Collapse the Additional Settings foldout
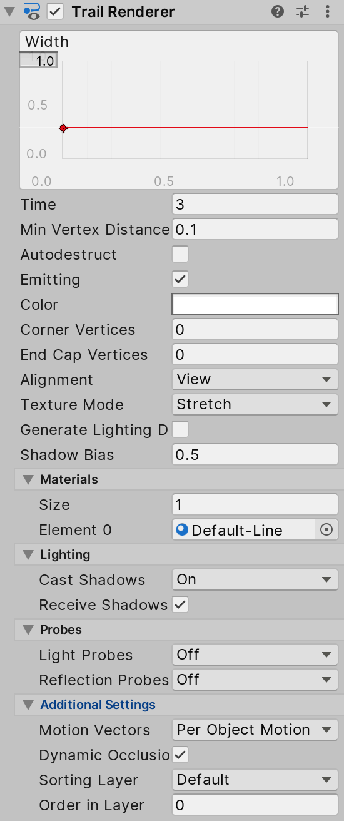344x821 pixels. coord(28,705)
